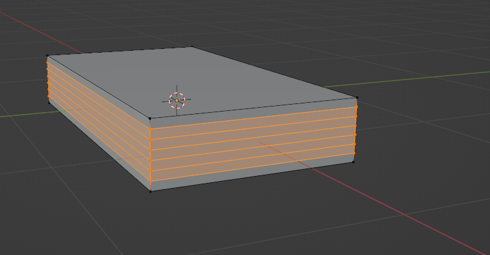Viewport: 490px width, 255px height.
Task: Select the topmost orange vertex on the front corner edge
Action: 150,128
